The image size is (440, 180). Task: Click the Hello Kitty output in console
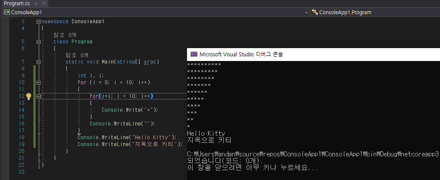click(x=206, y=134)
